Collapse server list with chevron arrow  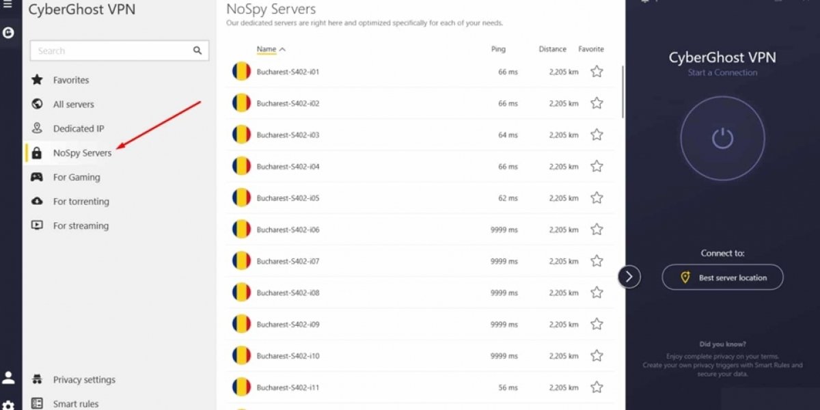tap(629, 277)
